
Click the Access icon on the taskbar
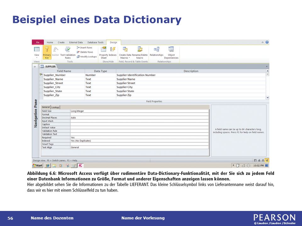pyautogui.click(x=80, y=165)
